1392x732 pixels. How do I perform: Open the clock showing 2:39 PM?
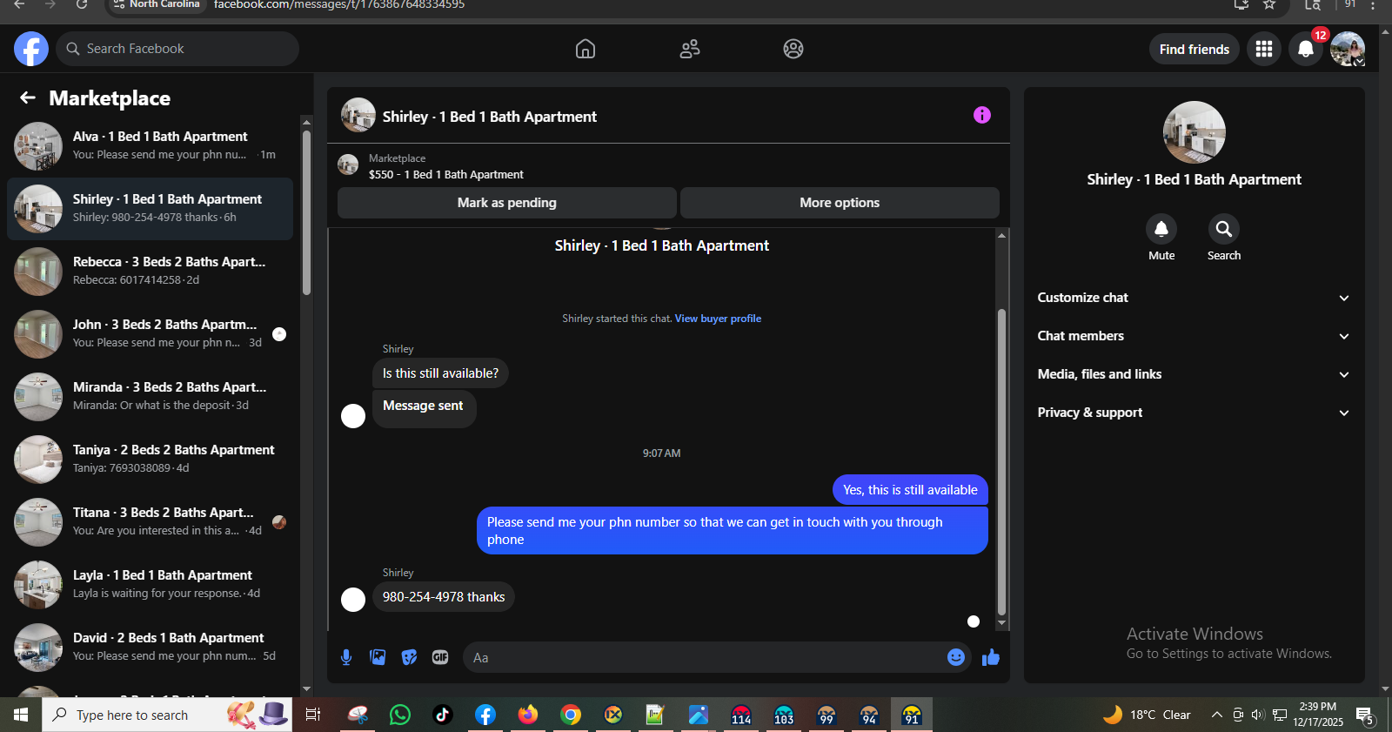(1318, 715)
